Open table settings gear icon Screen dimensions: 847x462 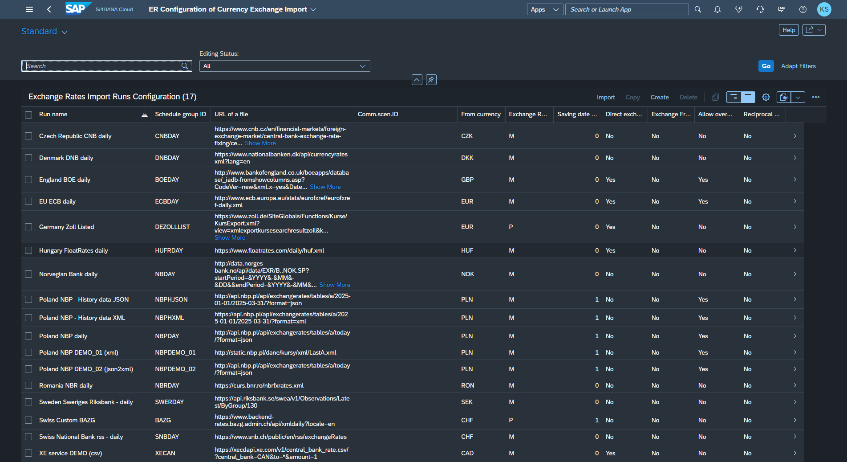(766, 97)
